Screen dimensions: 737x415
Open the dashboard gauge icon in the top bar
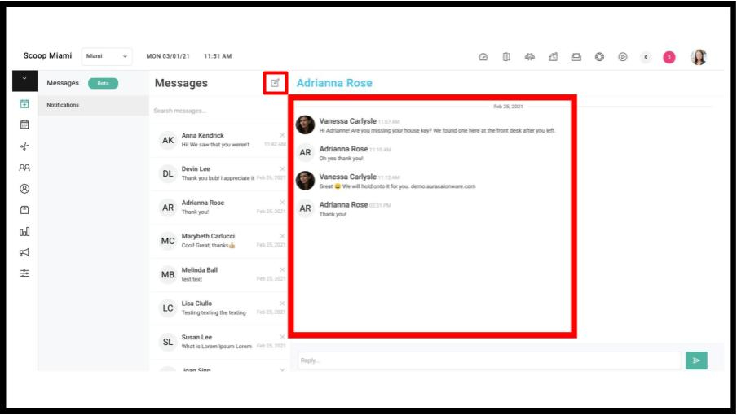[x=483, y=57]
